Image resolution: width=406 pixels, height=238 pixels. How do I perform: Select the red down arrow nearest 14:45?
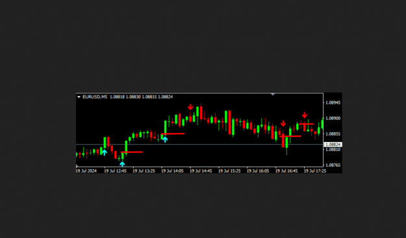pyautogui.click(x=190, y=107)
